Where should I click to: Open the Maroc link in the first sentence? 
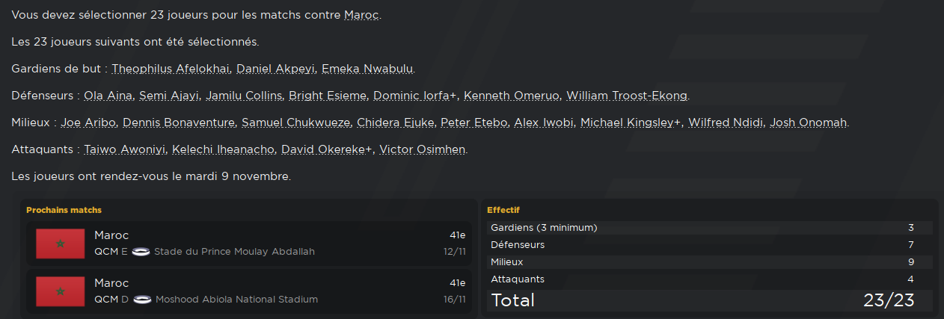click(x=361, y=16)
